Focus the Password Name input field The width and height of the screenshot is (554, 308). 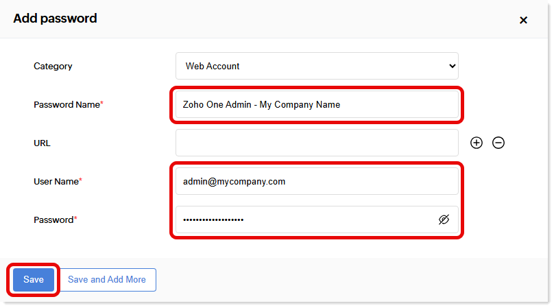point(316,104)
